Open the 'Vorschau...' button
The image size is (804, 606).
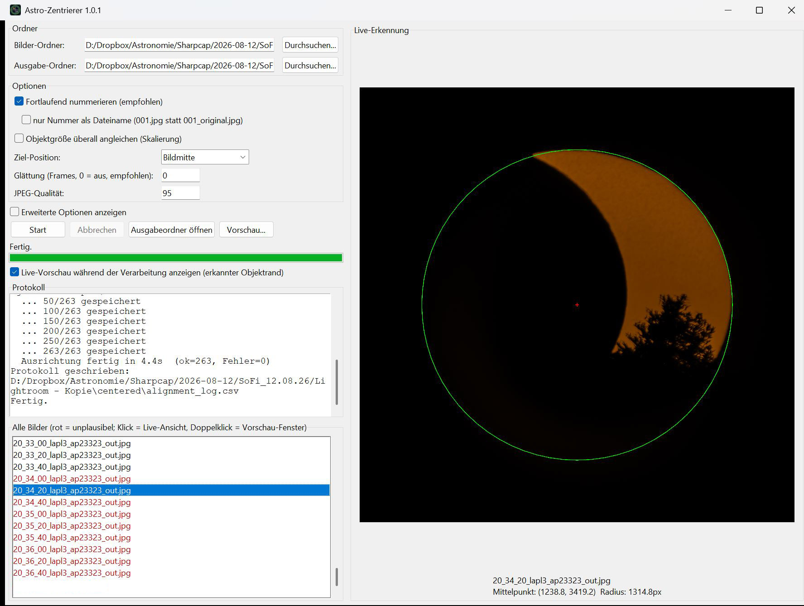coord(246,230)
